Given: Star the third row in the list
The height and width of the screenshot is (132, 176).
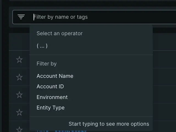Looking at the screenshot, I should (x=19, y=95).
